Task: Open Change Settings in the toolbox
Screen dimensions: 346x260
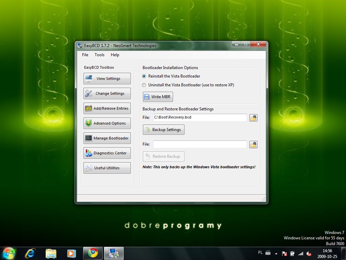Action: click(x=107, y=93)
